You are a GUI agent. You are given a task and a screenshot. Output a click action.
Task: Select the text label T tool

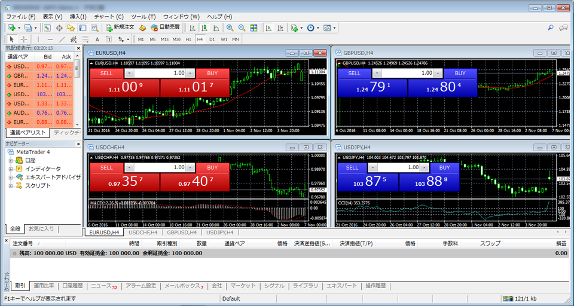click(x=109, y=39)
